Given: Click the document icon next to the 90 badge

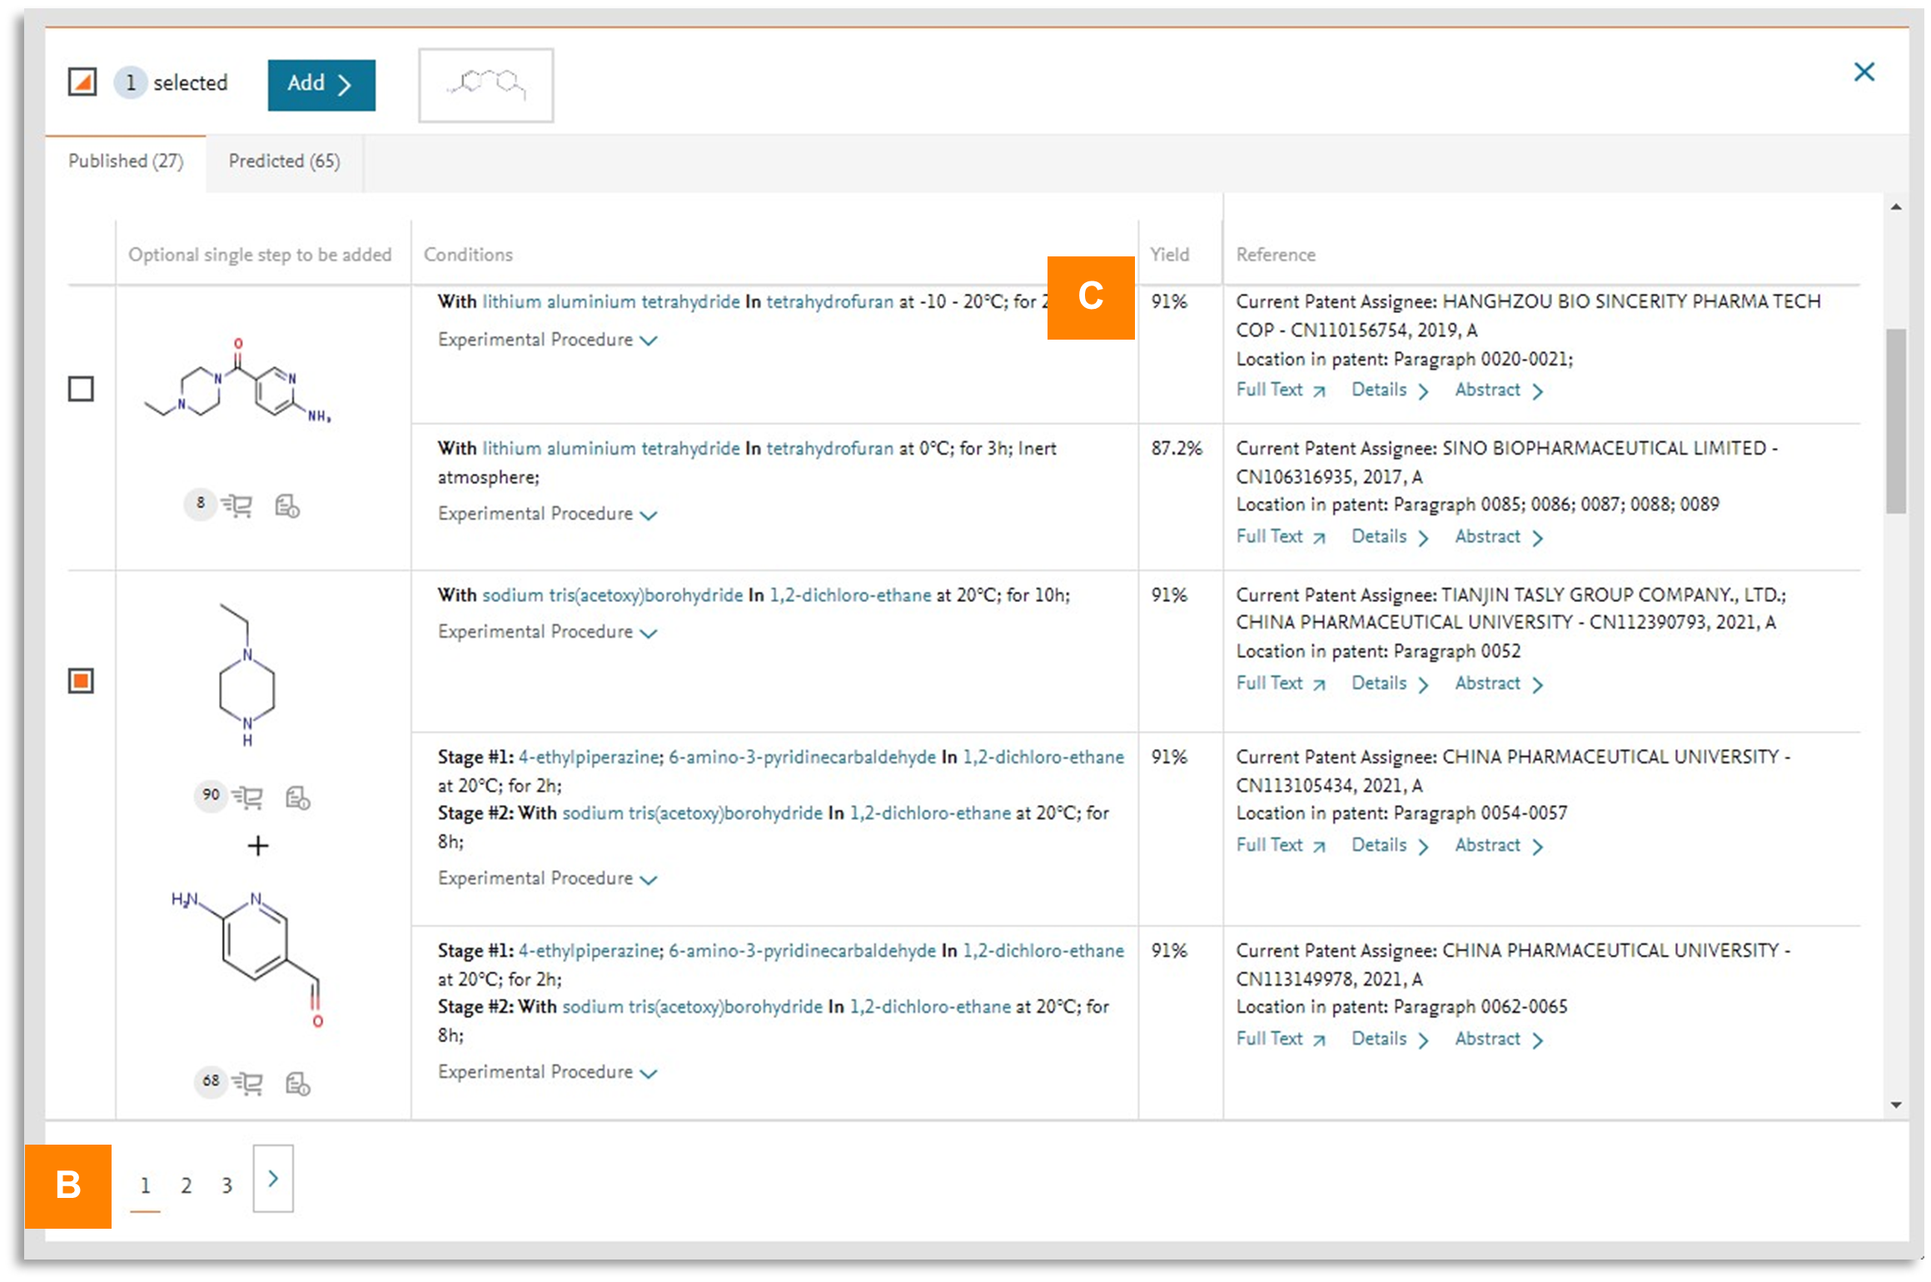Looking at the screenshot, I should tap(297, 798).
